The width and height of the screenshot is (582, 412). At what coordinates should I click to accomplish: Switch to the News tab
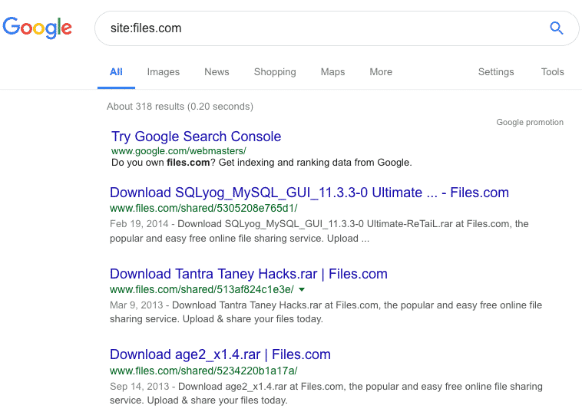217,72
